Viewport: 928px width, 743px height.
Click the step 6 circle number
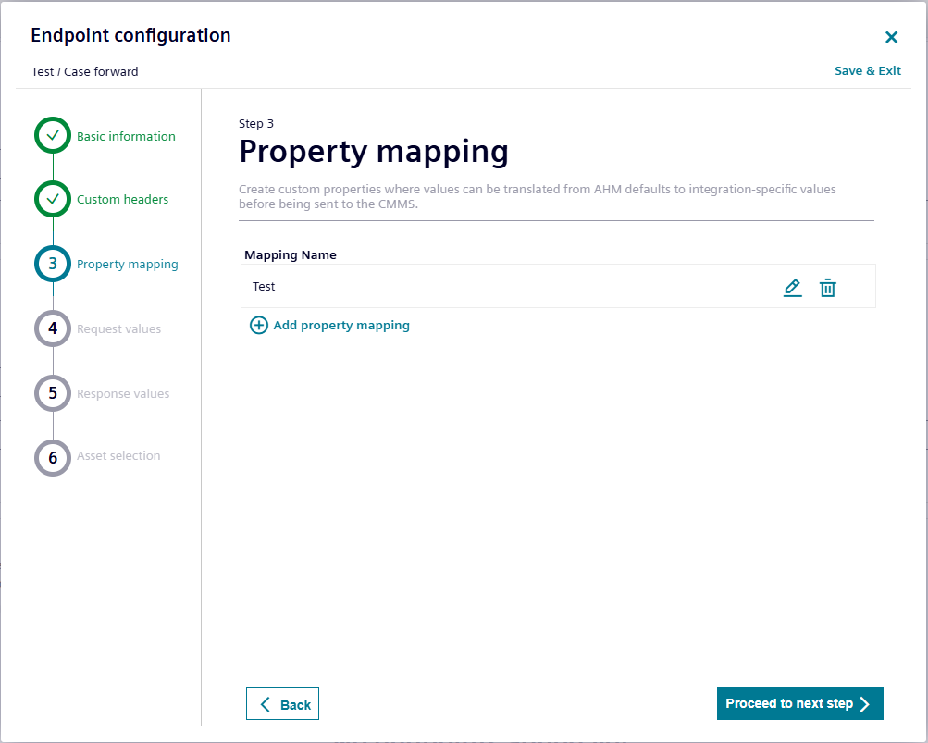[x=53, y=457]
